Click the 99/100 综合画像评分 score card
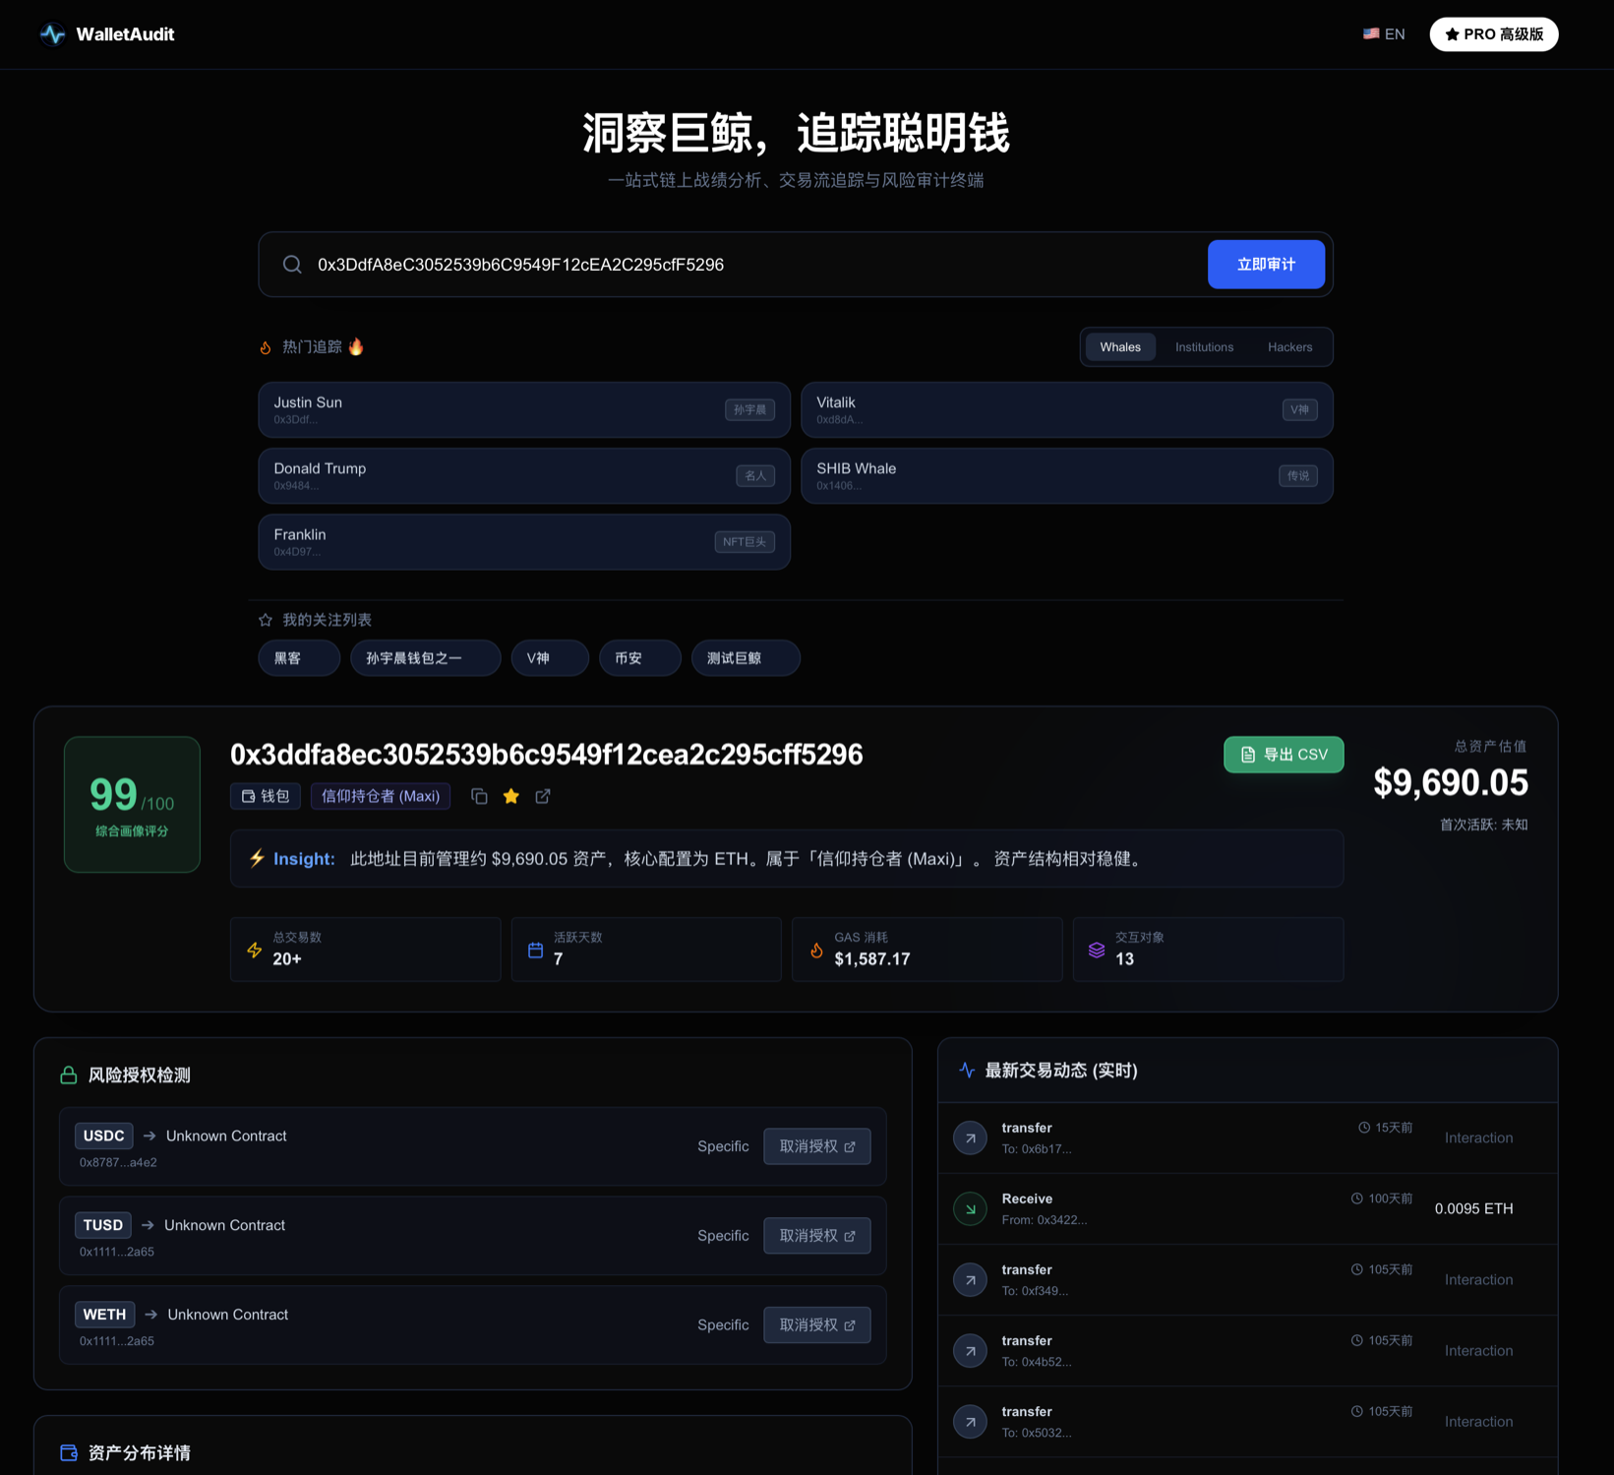Screen dimensions: 1614x1475 [x=132, y=804]
